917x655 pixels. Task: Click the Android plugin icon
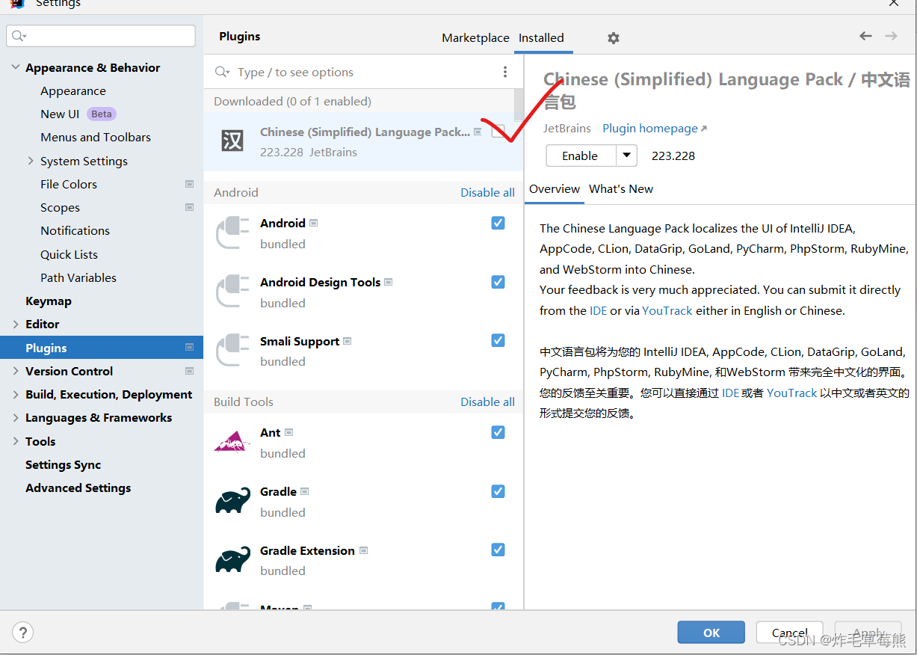232,233
